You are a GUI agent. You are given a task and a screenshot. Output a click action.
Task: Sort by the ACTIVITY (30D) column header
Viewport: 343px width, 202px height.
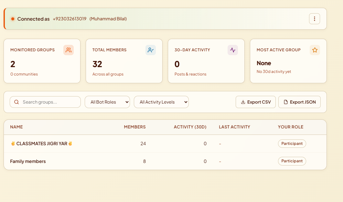(190, 127)
